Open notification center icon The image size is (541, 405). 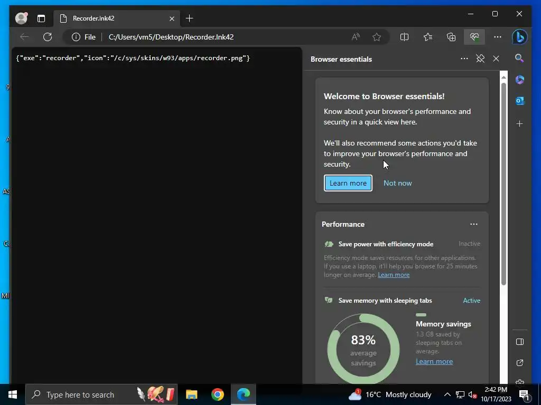click(524, 395)
